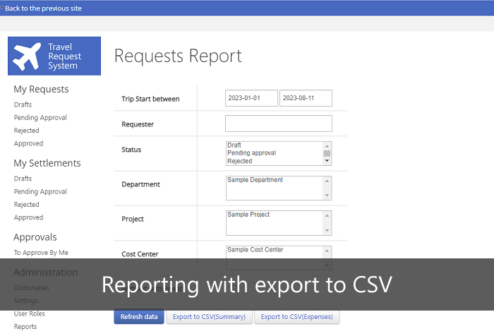
Task: Select Draft in the Status list
Action: [234, 145]
